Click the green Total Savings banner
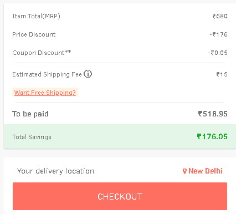This screenshot has width=236, height=214. [x=120, y=136]
